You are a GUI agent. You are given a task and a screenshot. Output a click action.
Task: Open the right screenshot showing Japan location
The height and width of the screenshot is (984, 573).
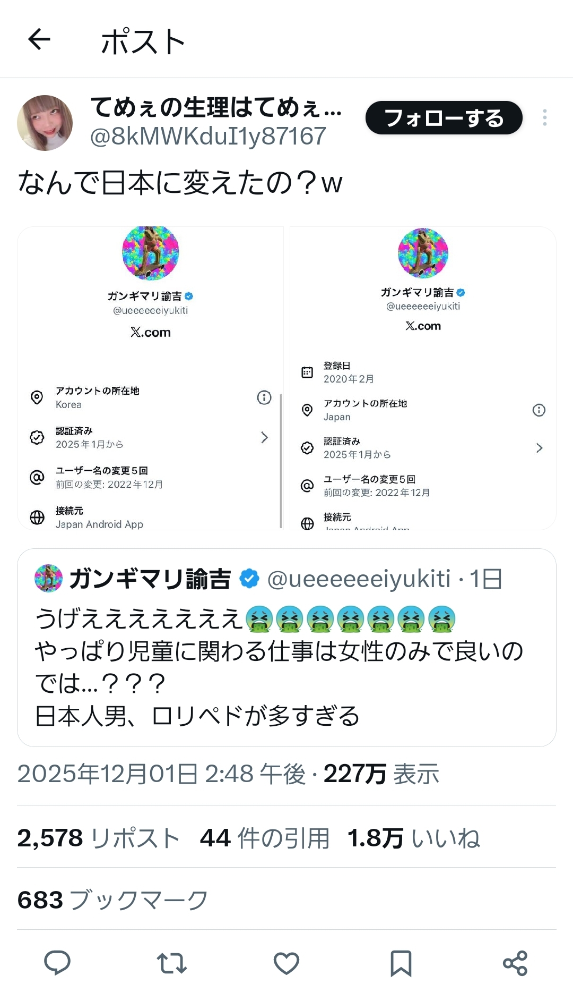click(x=423, y=378)
